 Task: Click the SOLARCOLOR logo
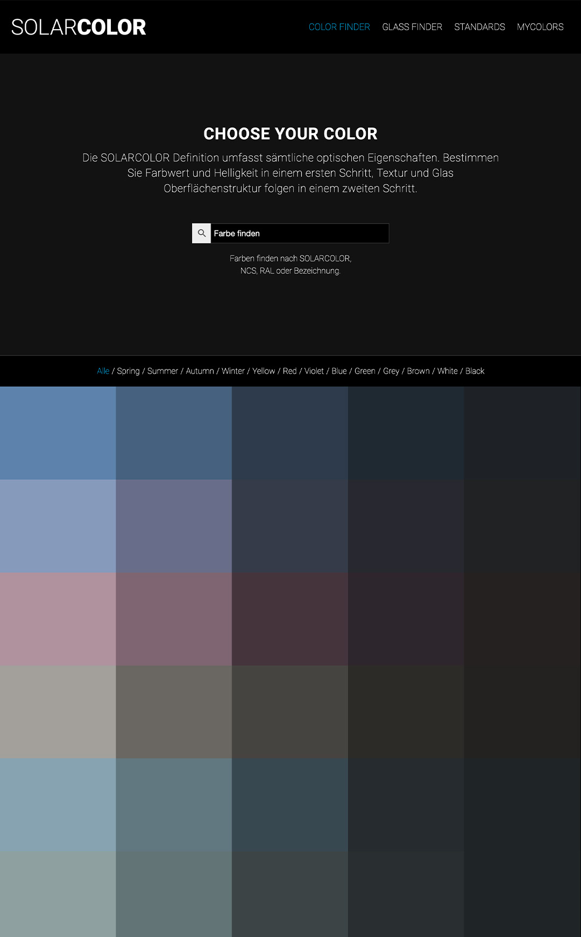pos(79,27)
